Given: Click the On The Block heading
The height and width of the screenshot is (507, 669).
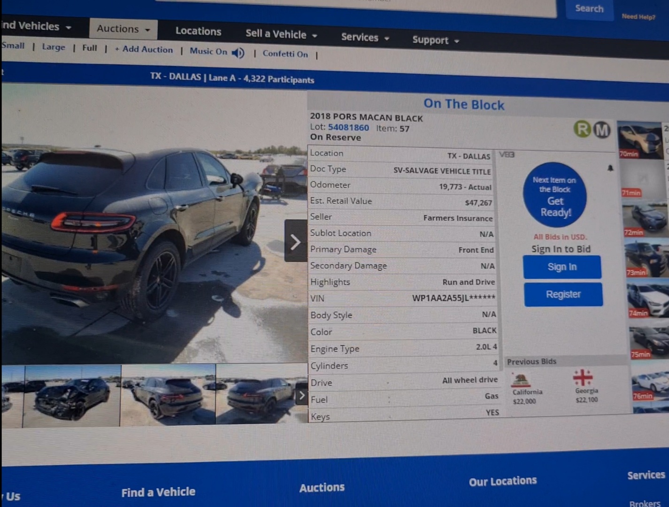Looking at the screenshot, I should (x=464, y=104).
